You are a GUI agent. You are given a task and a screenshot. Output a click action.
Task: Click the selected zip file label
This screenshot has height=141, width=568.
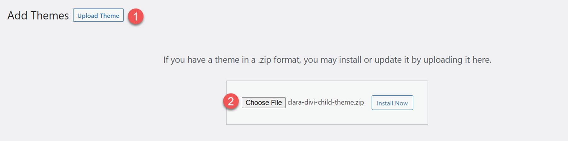click(x=326, y=102)
